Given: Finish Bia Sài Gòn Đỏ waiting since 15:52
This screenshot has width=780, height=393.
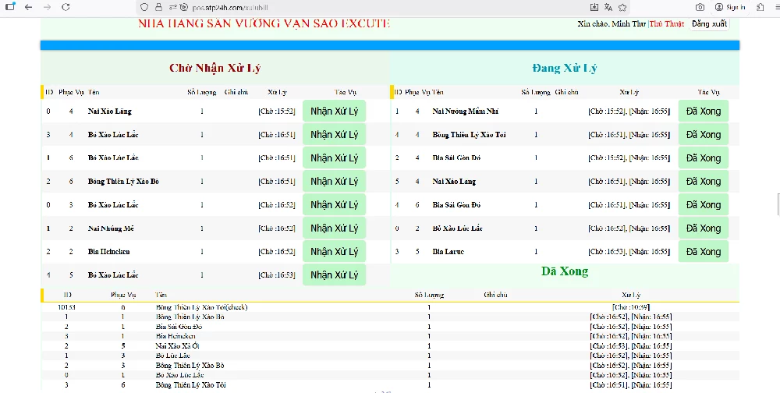Looking at the screenshot, I should [x=704, y=158].
